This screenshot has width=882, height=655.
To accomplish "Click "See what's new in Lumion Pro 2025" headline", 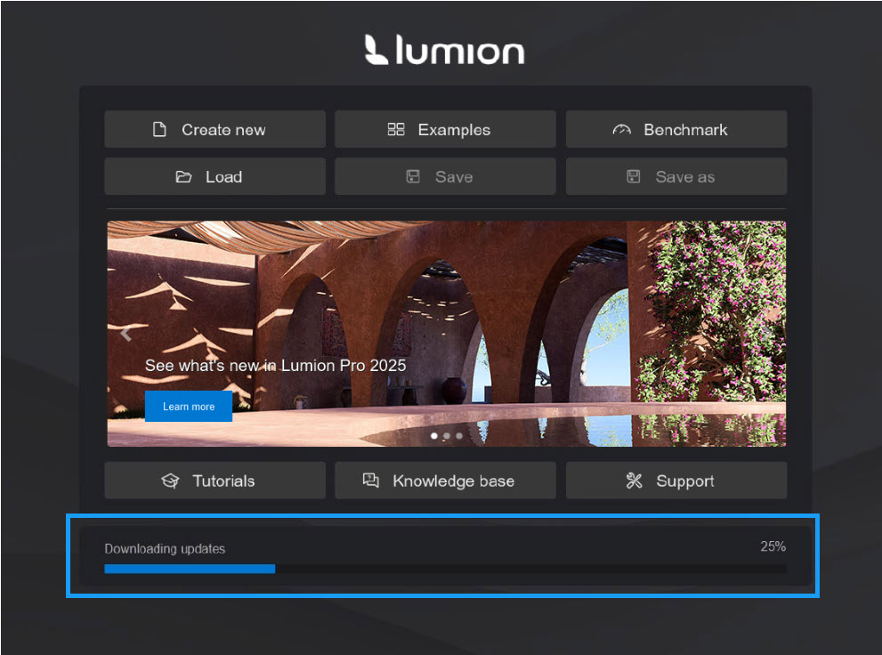I will click(x=275, y=366).
